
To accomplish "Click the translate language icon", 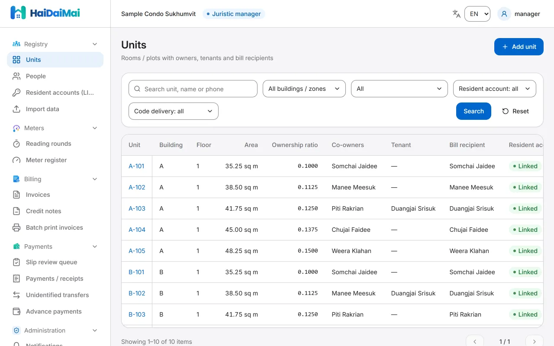I will pyautogui.click(x=456, y=14).
